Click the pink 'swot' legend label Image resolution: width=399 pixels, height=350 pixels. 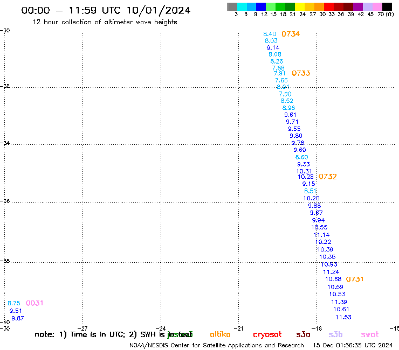(370, 335)
